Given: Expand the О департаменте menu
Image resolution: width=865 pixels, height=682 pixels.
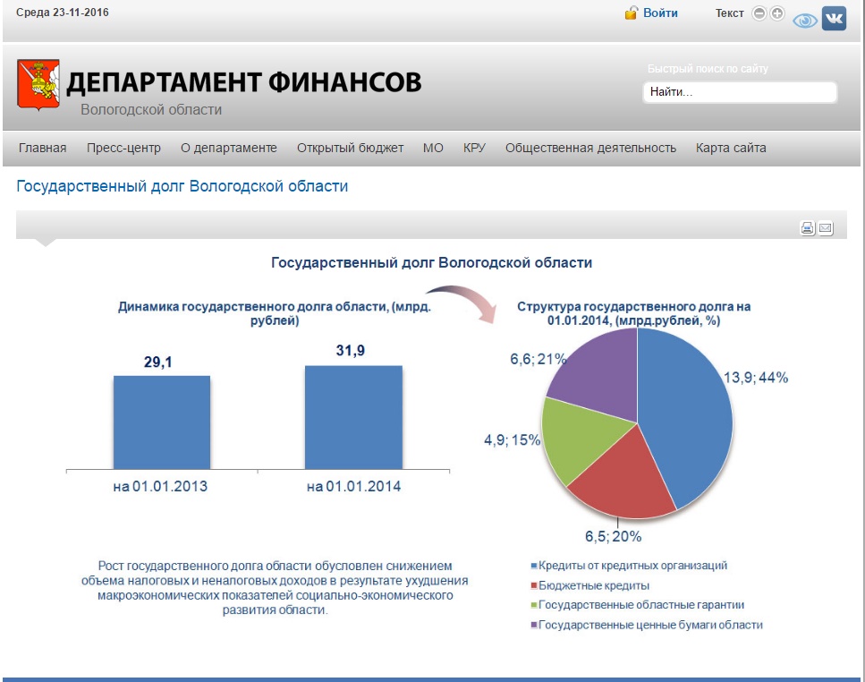Looking at the screenshot, I should 229,149.
